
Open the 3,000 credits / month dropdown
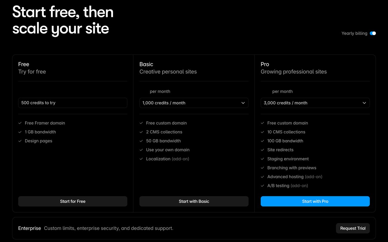click(x=315, y=103)
